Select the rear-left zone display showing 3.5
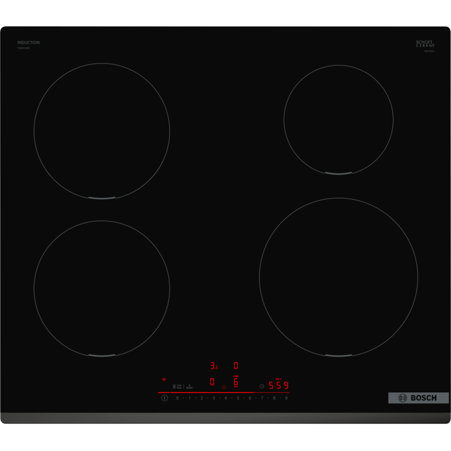This screenshot has width=451, height=451. (x=214, y=365)
